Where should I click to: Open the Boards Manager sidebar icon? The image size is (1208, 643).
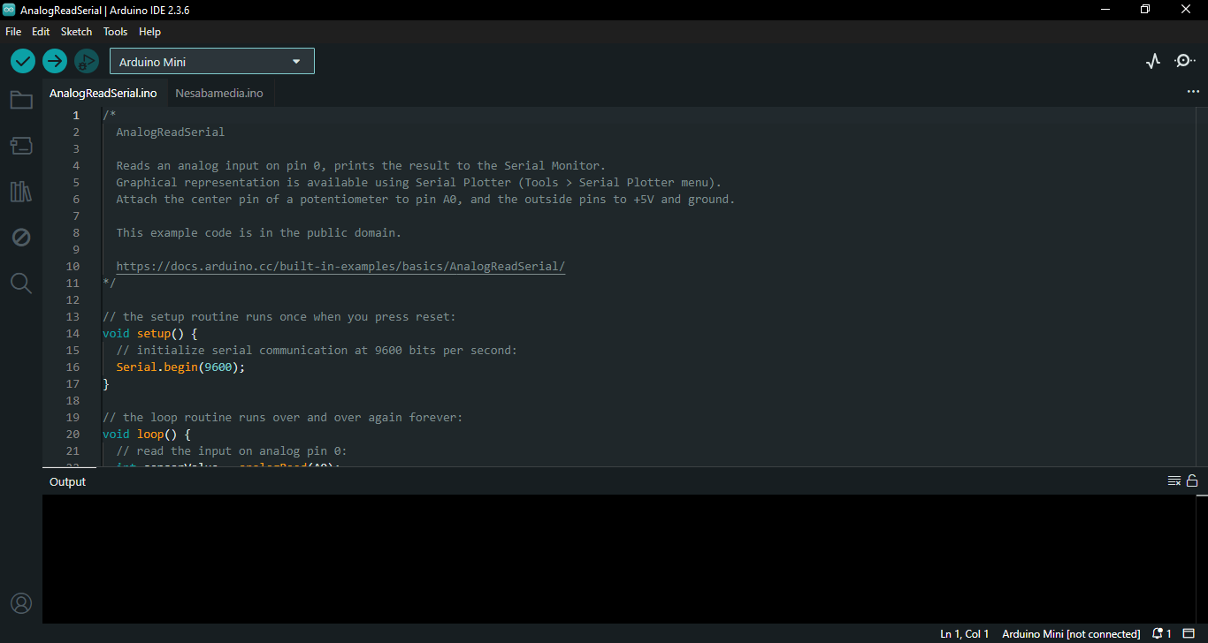pos(21,146)
